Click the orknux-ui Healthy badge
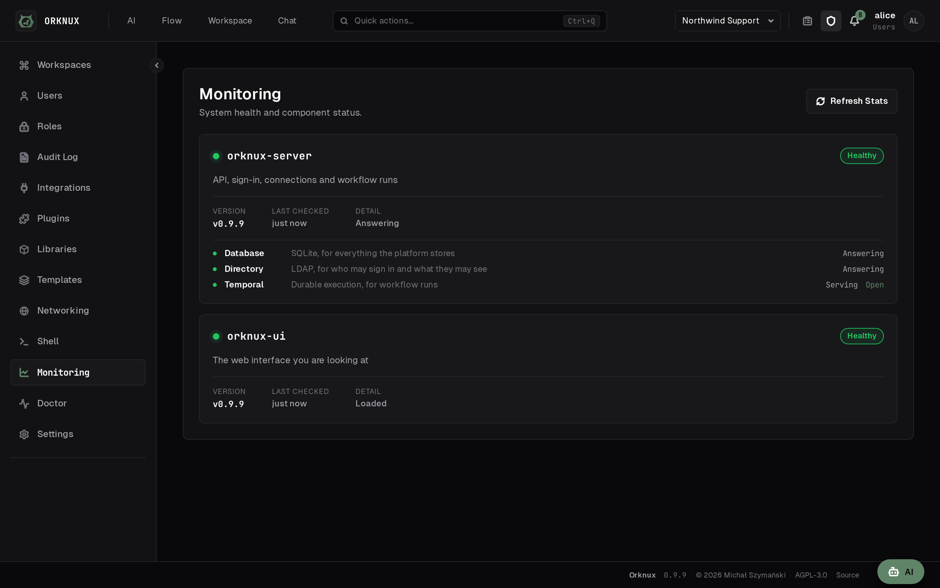Image resolution: width=940 pixels, height=588 pixels. 862,336
